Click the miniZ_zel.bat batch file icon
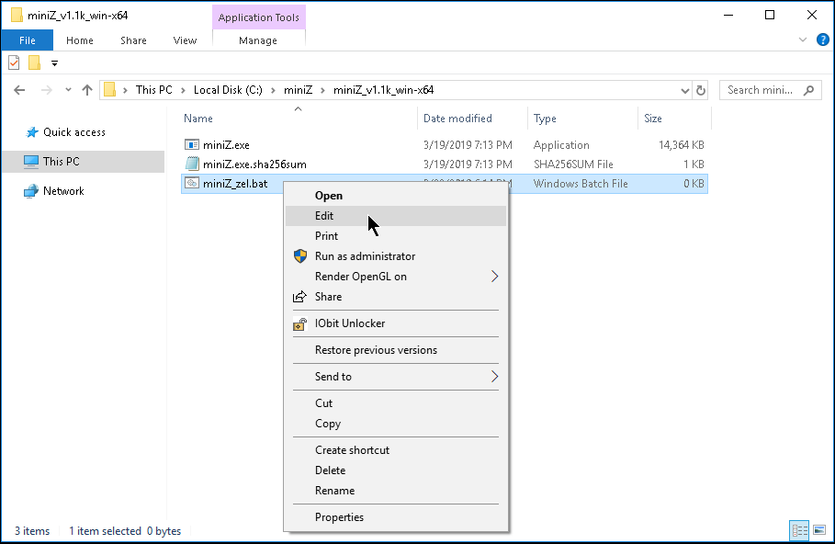 (x=192, y=183)
